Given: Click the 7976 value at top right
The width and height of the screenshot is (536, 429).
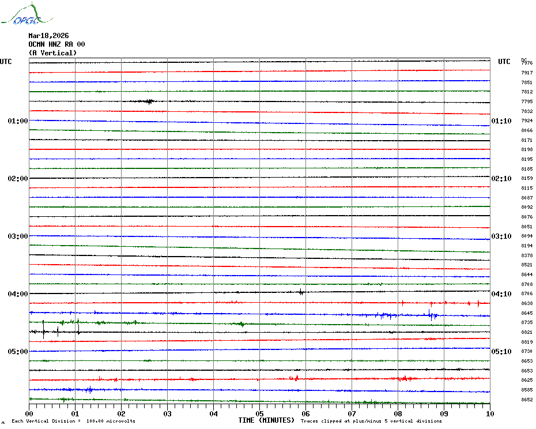Looking at the screenshot, I should (527, 63).
